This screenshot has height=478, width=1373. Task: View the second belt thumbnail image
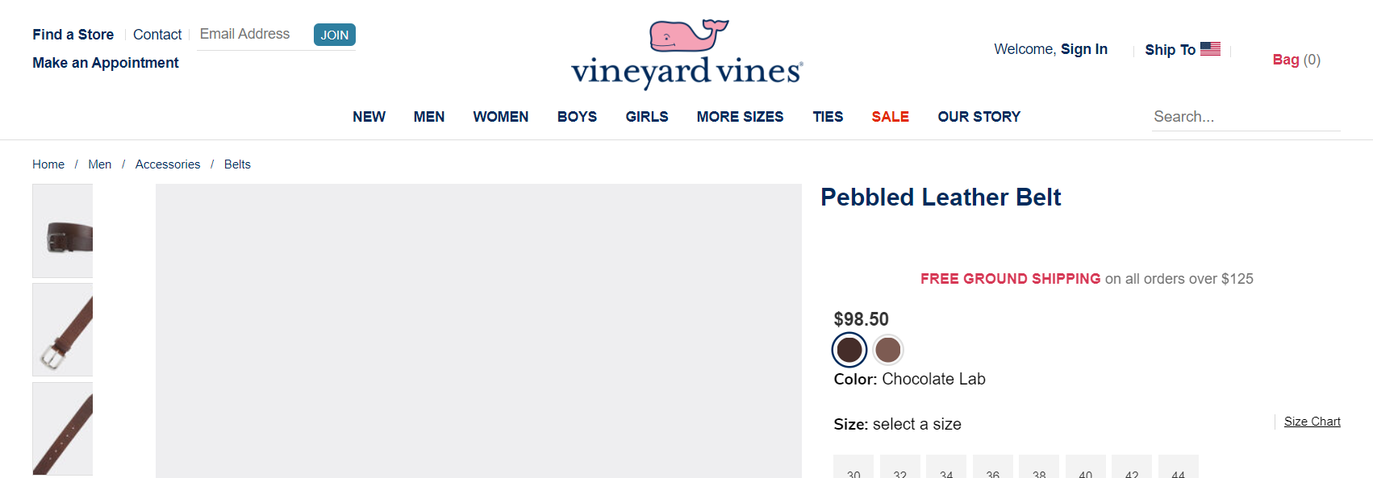[63, 330]
